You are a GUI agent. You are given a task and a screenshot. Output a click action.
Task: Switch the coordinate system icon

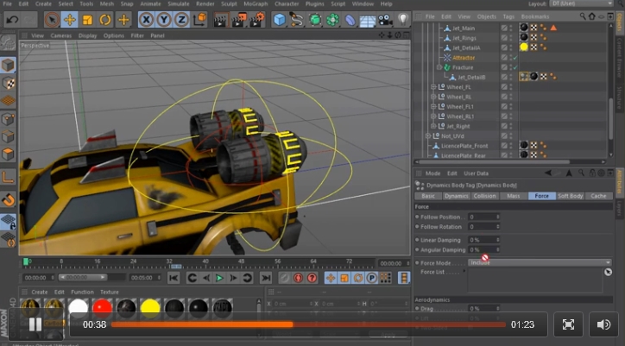[x=199, y=20]
